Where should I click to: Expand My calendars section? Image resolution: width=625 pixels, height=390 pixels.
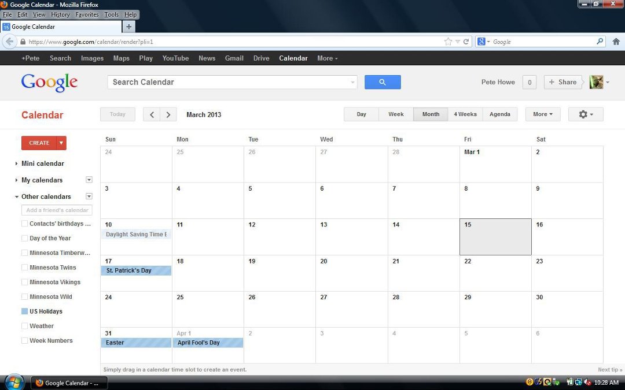click(16, 180)
